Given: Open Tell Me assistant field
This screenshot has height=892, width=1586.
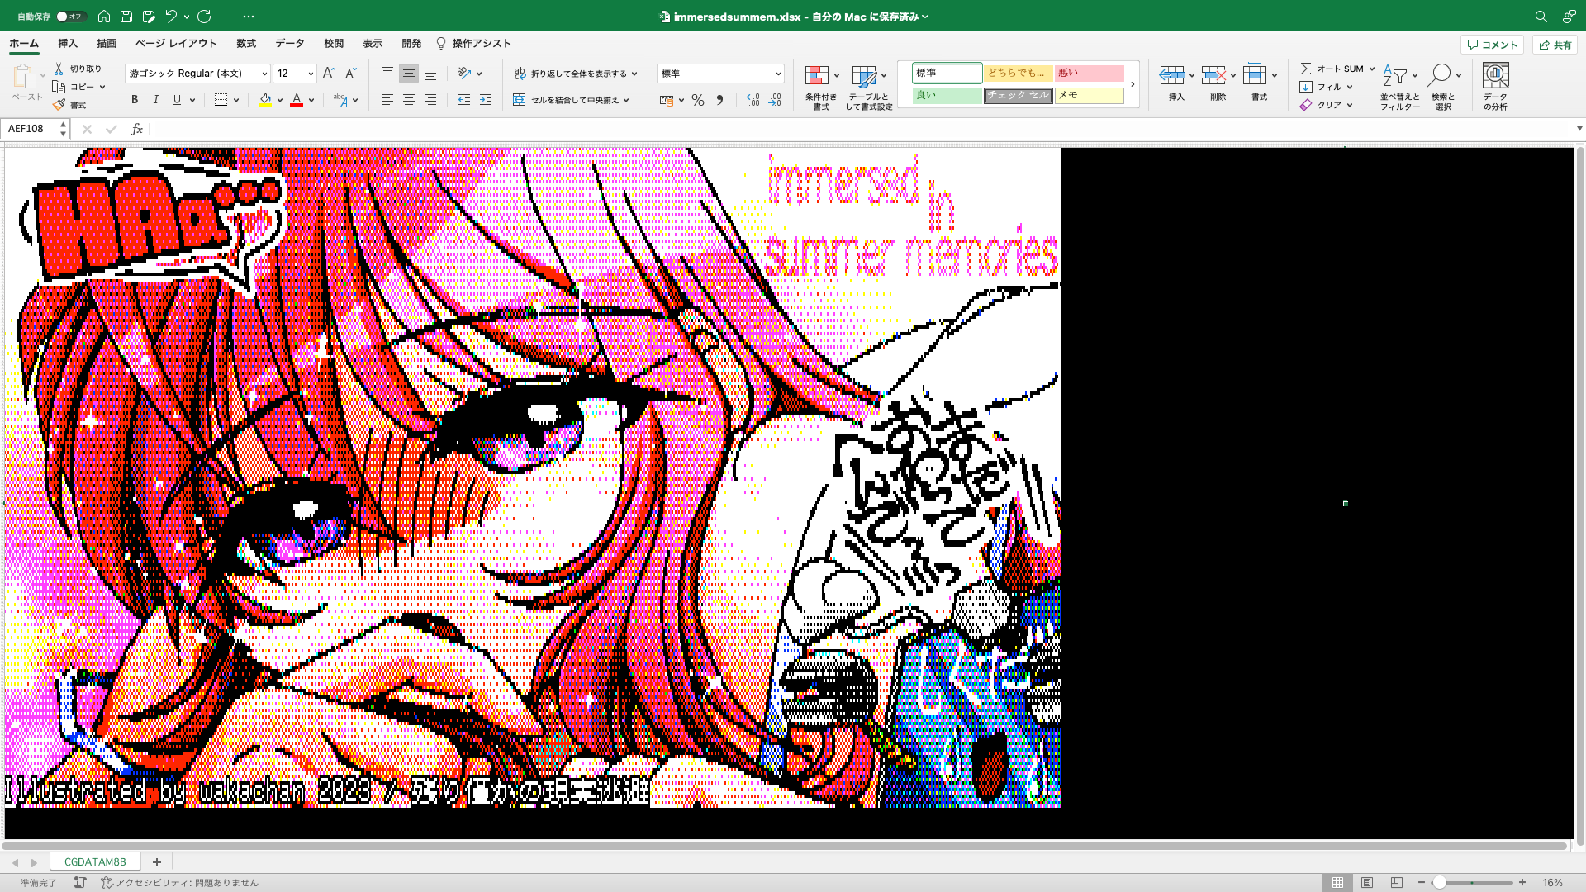Looking at the screenshot, I should click(x=473, y=43).
